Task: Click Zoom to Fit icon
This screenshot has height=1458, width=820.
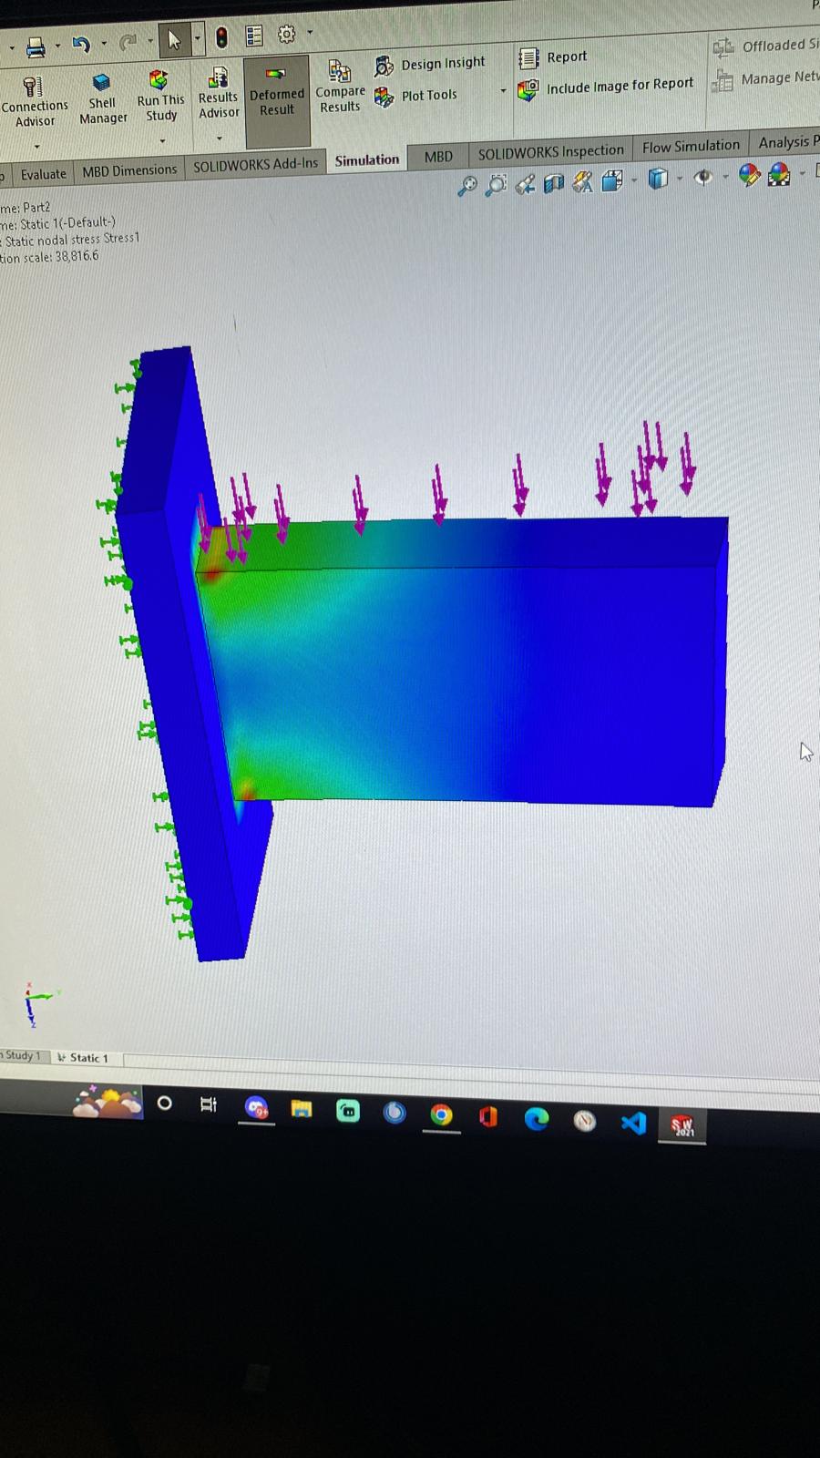Action: coord(467,187)
